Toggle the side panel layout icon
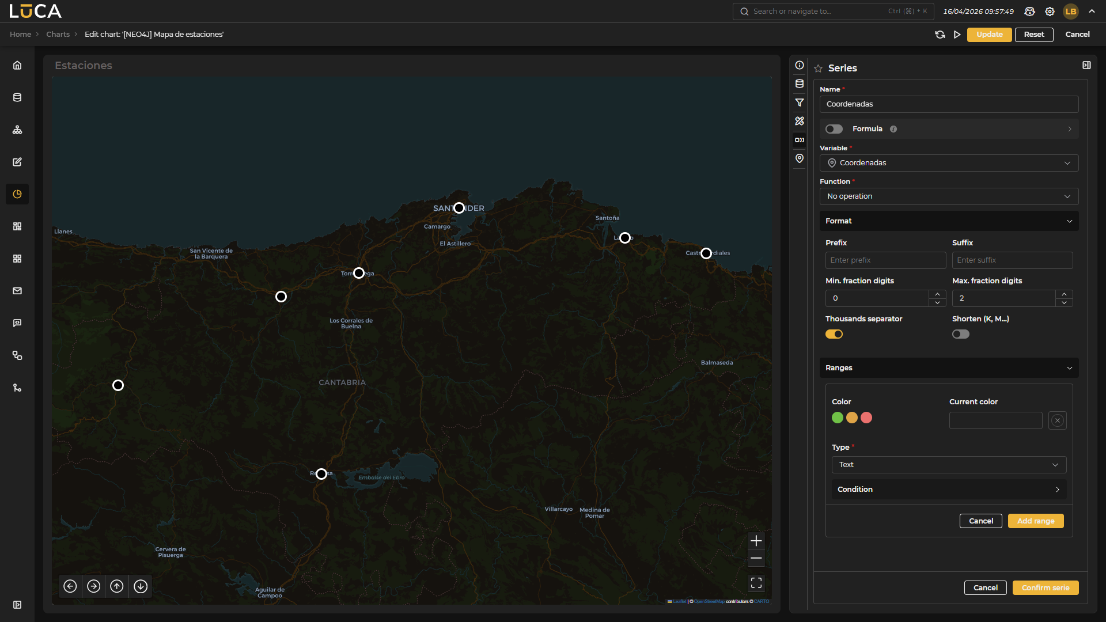This screenshot has height=622, width=1106. [1086, 65]
